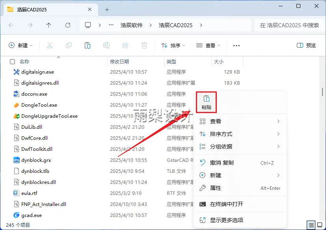Select the eula.rtf document icon

coord(17,193)
